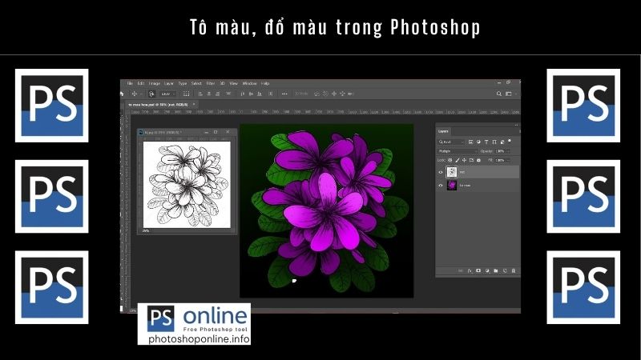
Task: Open the Select menu
Action: point(196,83)
